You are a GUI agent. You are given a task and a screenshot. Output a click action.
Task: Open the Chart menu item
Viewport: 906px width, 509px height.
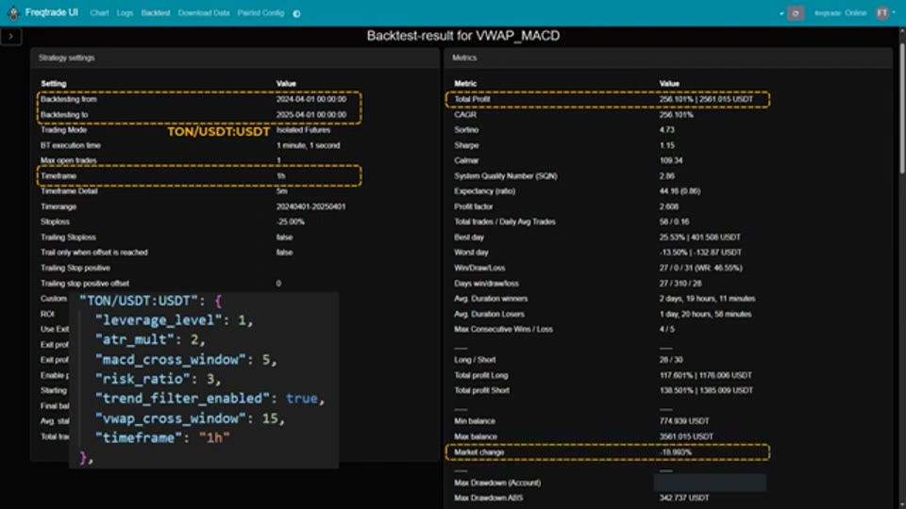99,12
